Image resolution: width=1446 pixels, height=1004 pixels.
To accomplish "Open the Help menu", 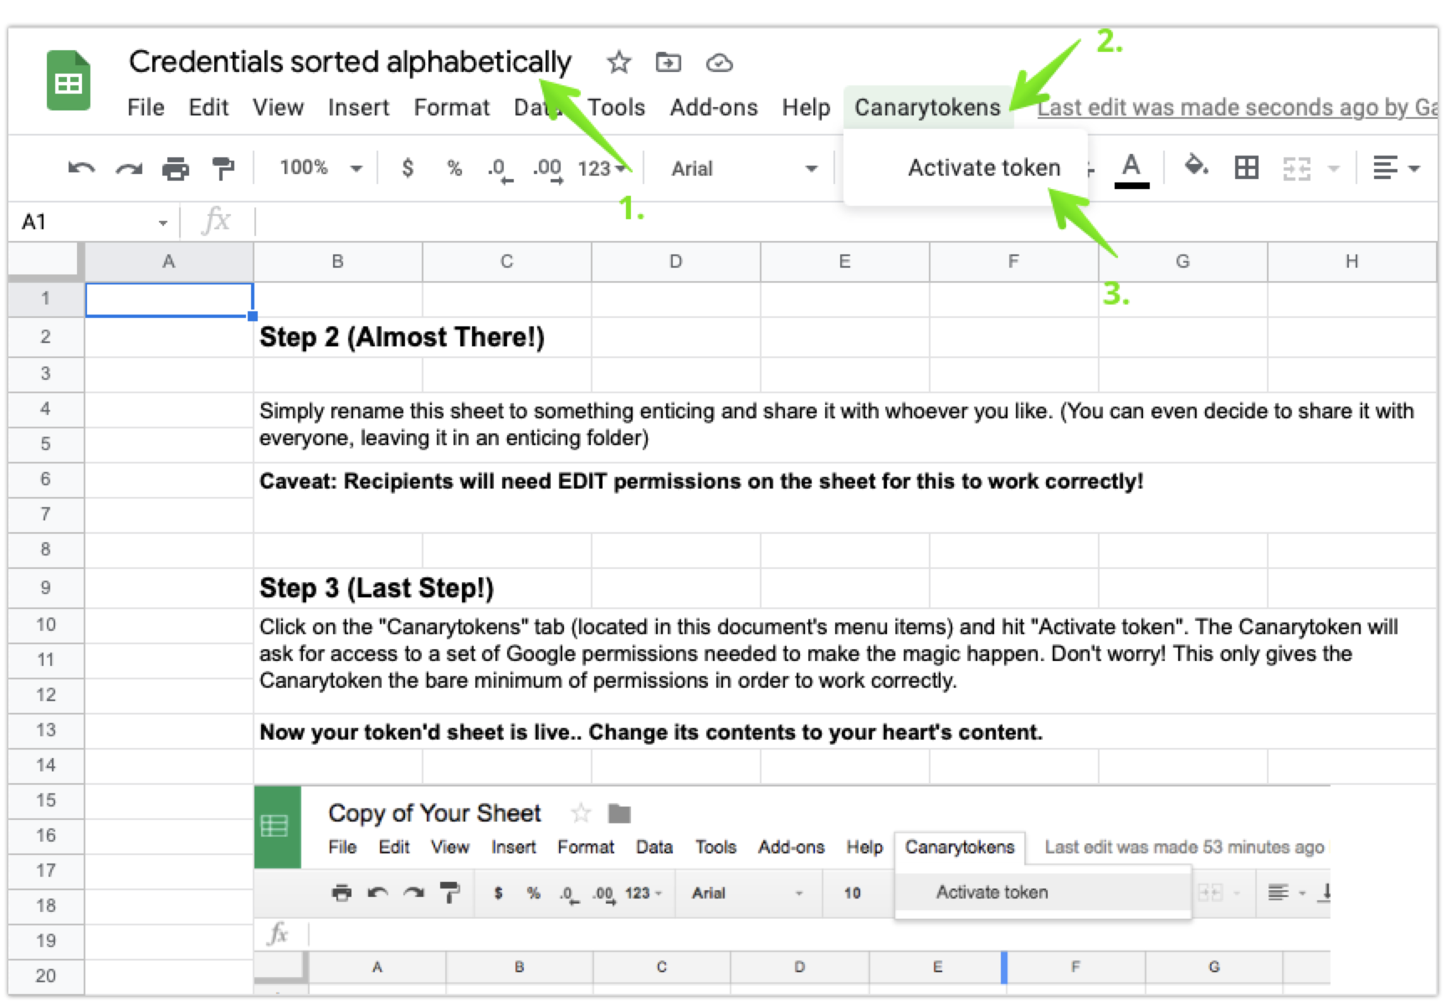I will coord(806,107).
